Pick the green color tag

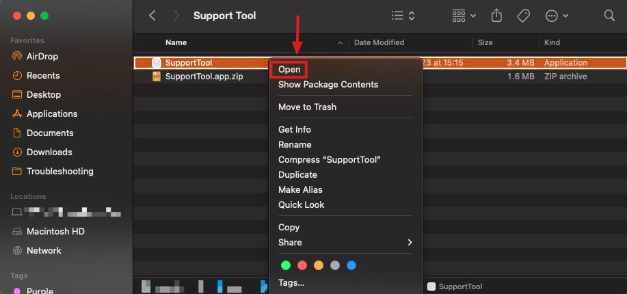click(x=285, y=265)
